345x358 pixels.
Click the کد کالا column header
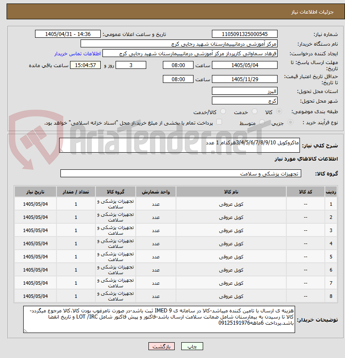click(305, 192)
